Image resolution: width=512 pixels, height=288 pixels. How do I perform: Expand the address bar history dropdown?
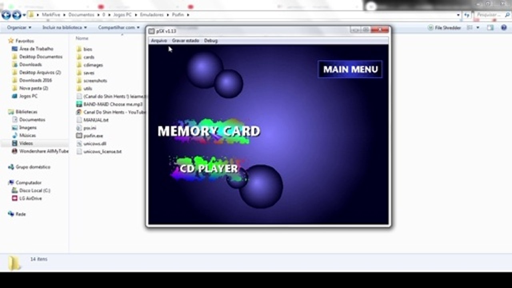pyautogui.click(x=458, y=15)
